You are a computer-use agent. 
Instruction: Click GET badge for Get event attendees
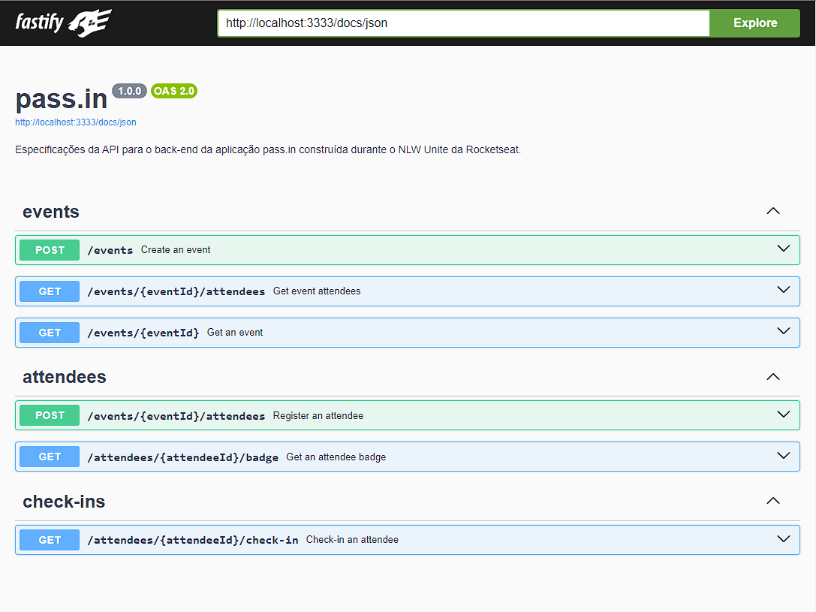[50, 291]
